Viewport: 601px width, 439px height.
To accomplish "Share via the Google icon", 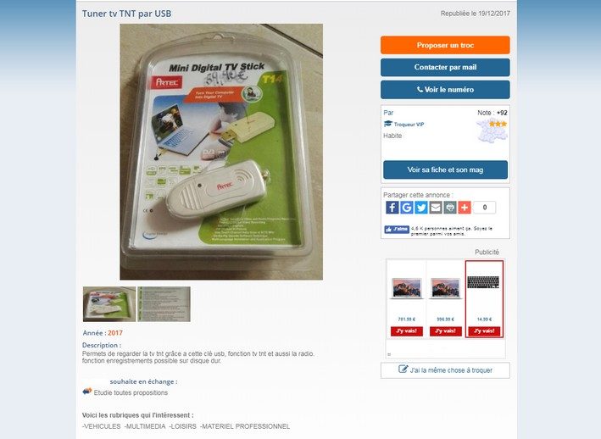I will coord(406,208).
